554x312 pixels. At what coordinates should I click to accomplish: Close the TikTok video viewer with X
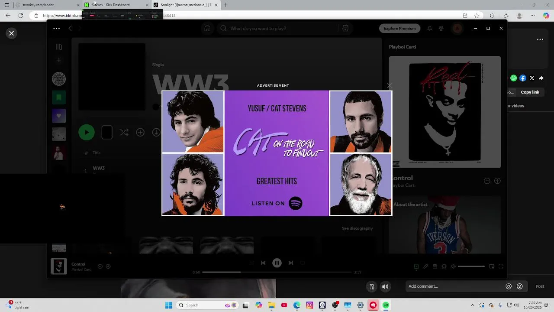(x=12, y=33)
